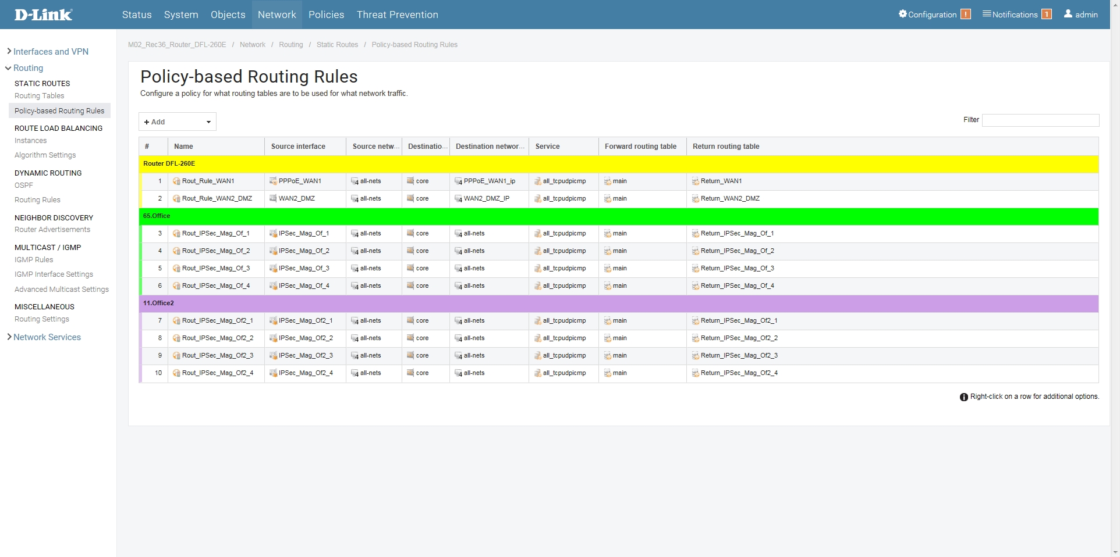
Task: Open the Routing Tables link in sidebar
Action: 39,96
